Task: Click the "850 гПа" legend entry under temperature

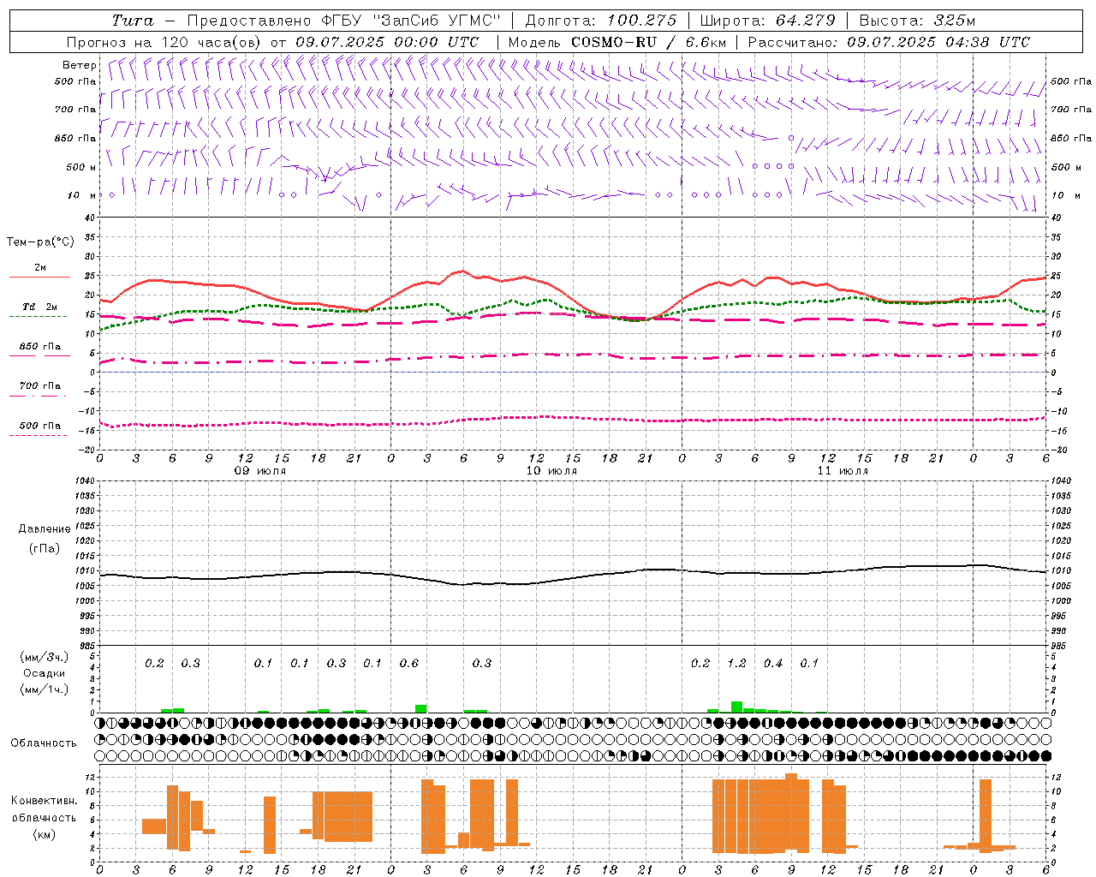Action: (40, 347)
